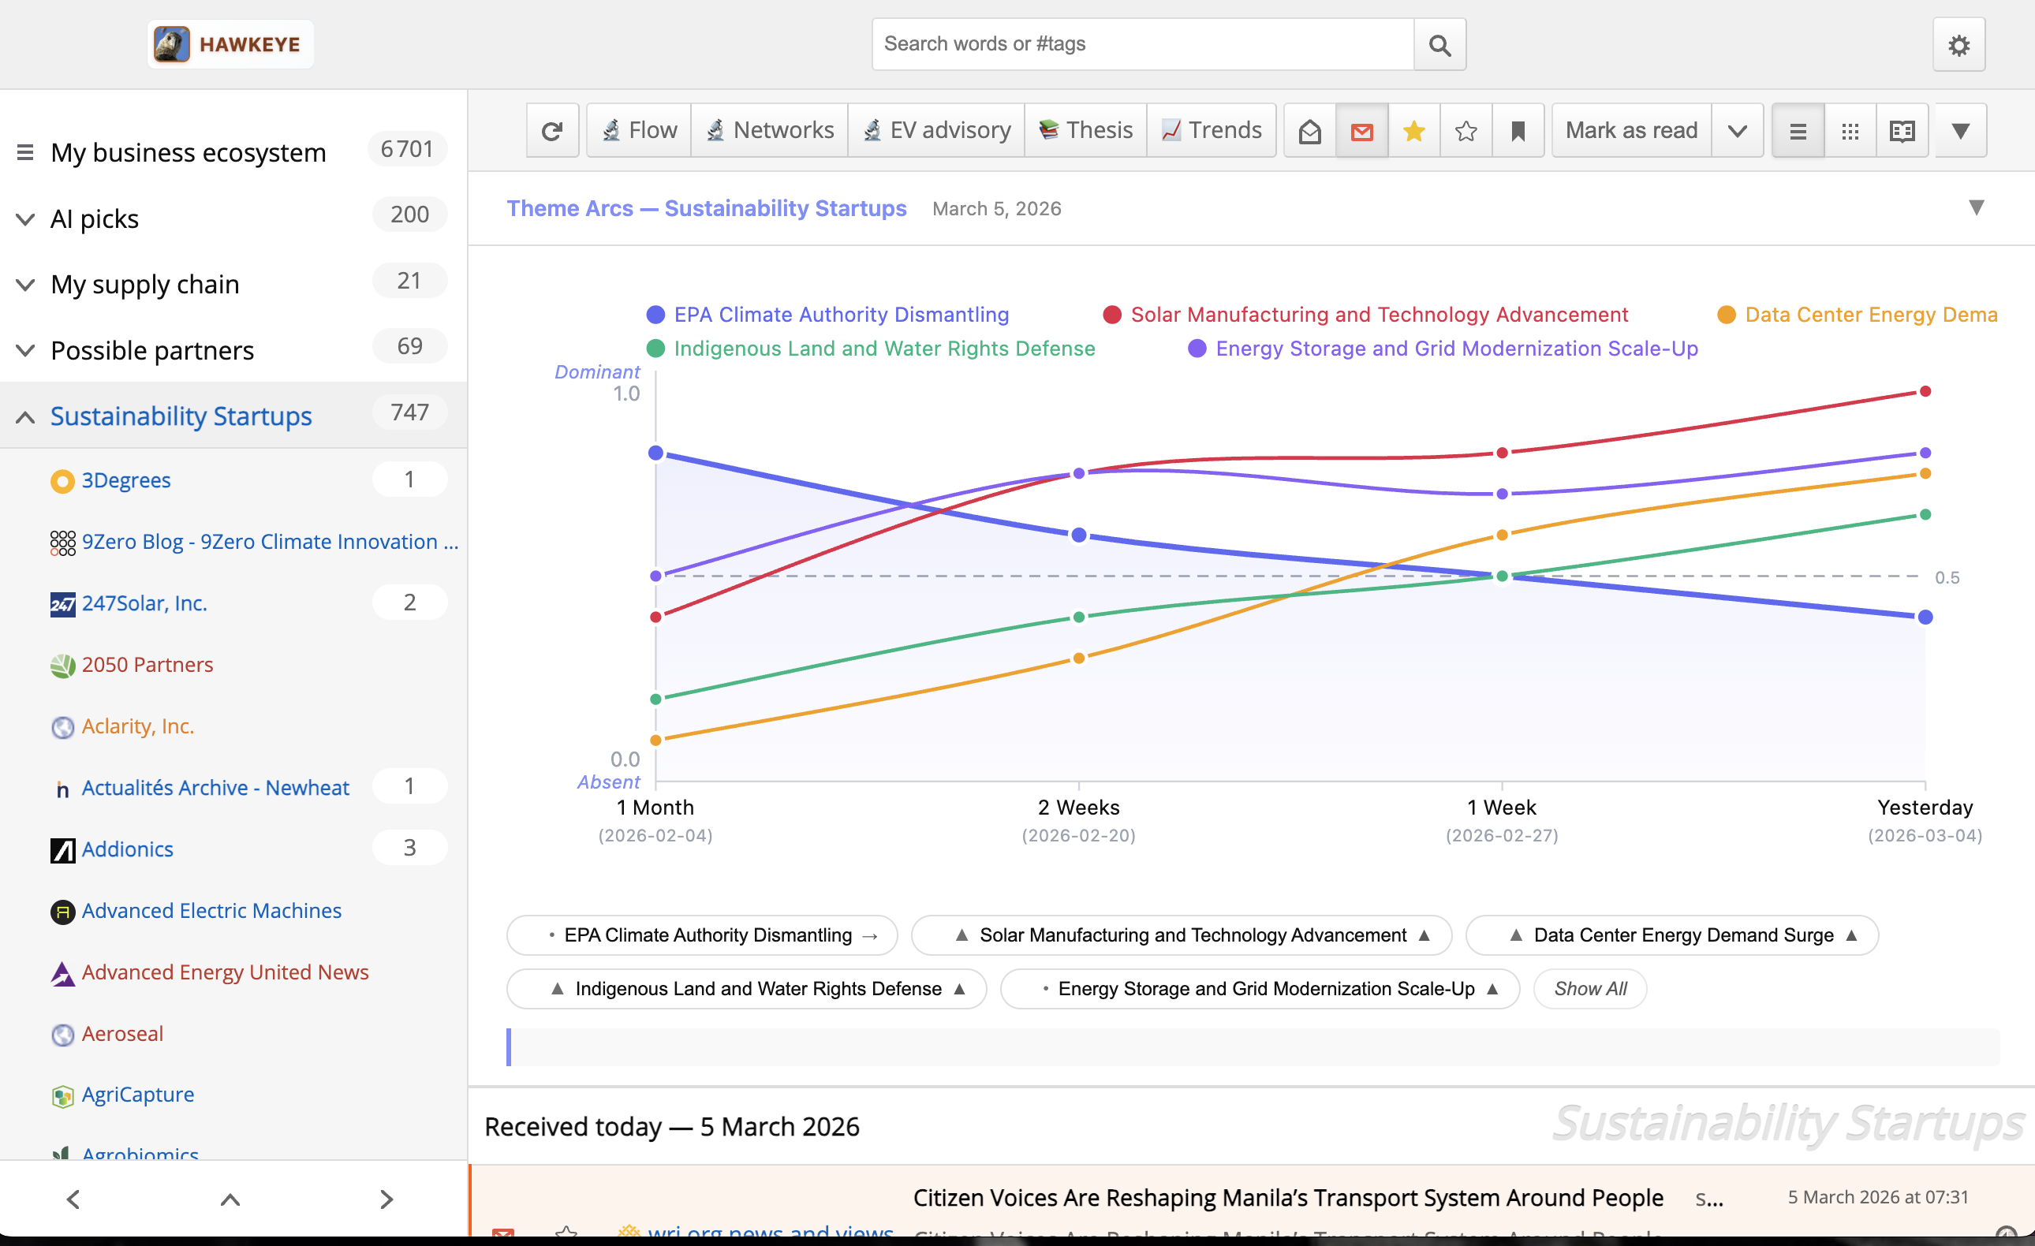The height and width of the screenshot is (1246, 2035).
Task: Toggle unread red envelope filter
Action: point(1362,130)
